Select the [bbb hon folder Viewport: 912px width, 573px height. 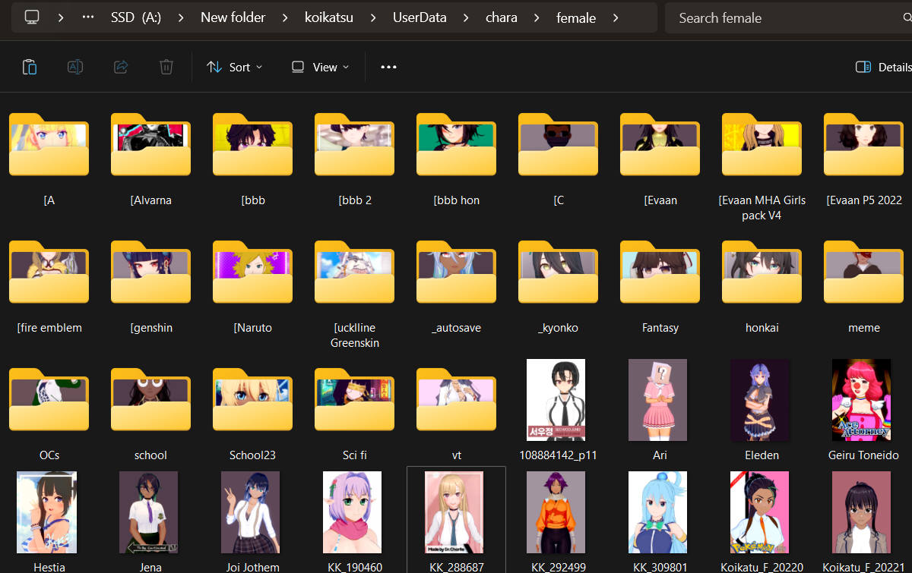(x=457, y=161)
